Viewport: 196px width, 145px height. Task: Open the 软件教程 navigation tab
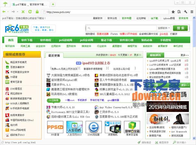click(x=46, y=40)
